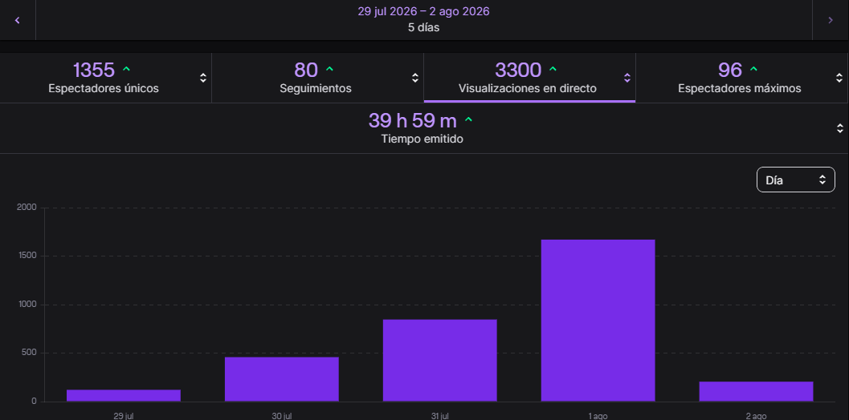Screen dimensions: 849x420
Task: Click the 1 ago bar in chart
Action: click(x=598, y=321)
